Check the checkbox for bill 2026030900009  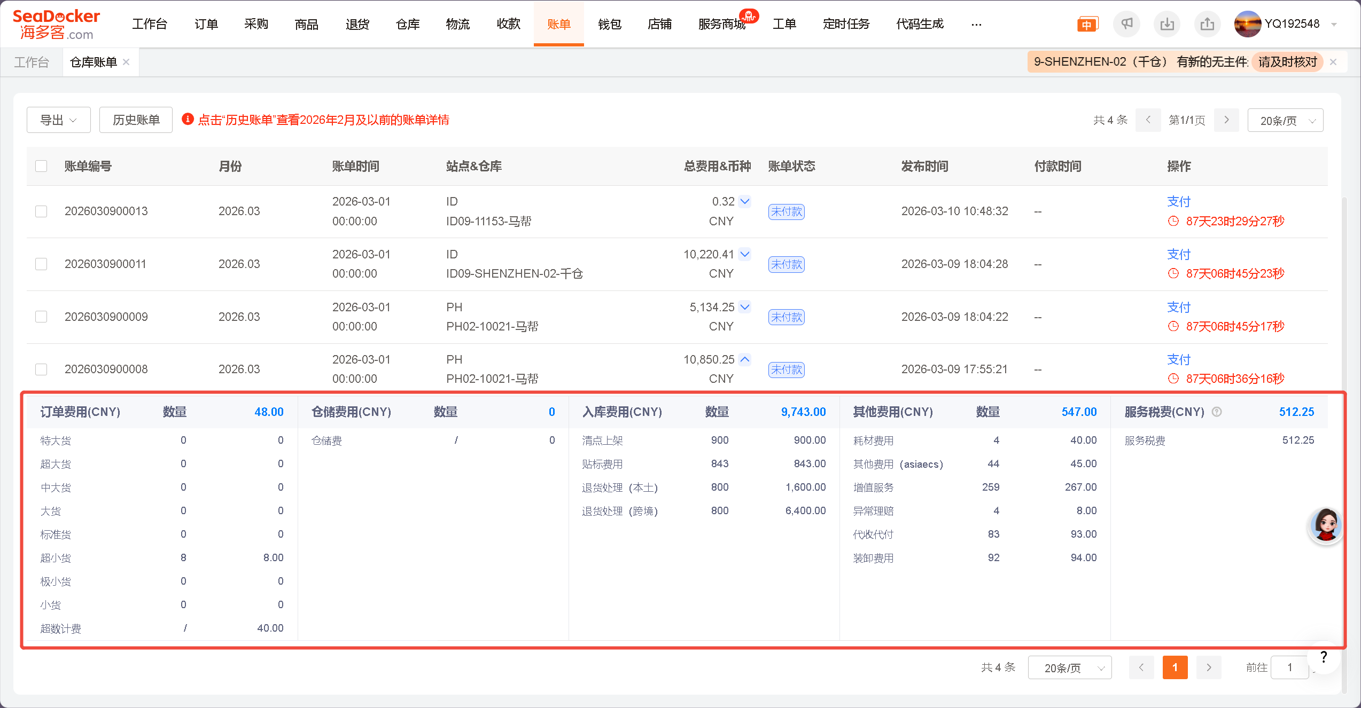41,316
